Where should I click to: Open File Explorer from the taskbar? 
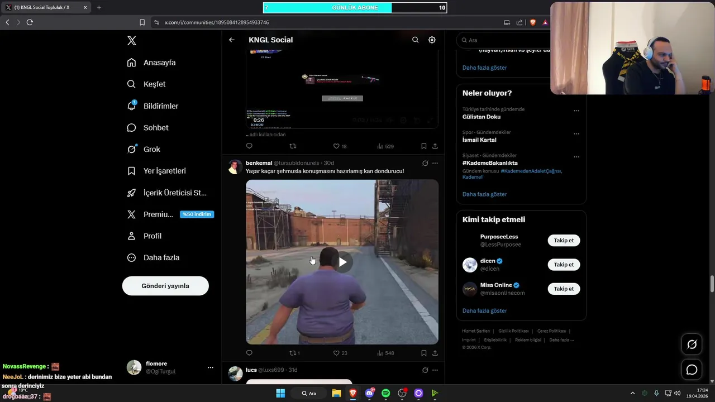pyautogui.click(x=337, y=393)
